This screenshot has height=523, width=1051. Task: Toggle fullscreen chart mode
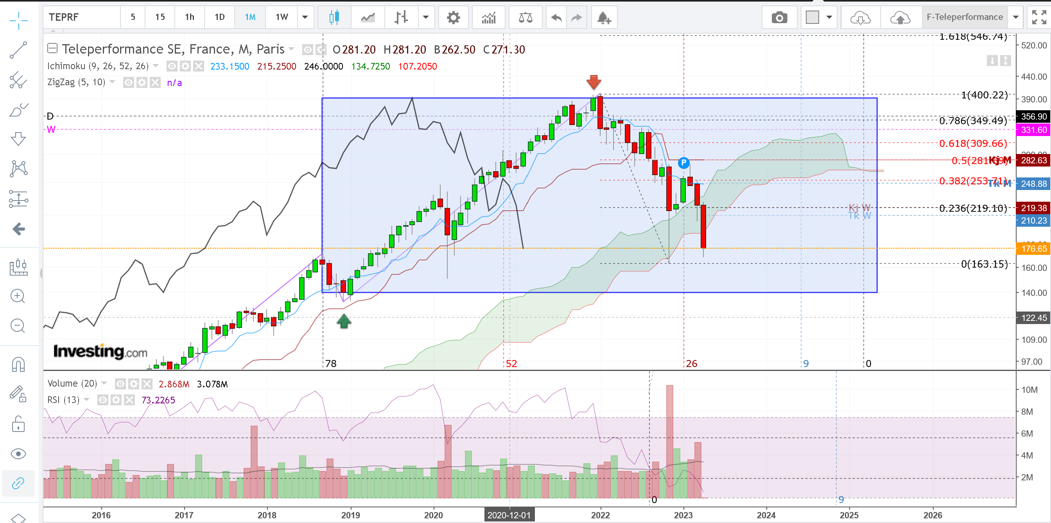tap(1039, 17)
